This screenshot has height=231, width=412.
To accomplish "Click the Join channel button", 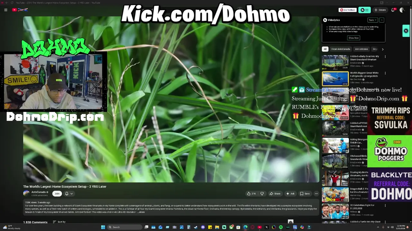I will click(57, 193).
